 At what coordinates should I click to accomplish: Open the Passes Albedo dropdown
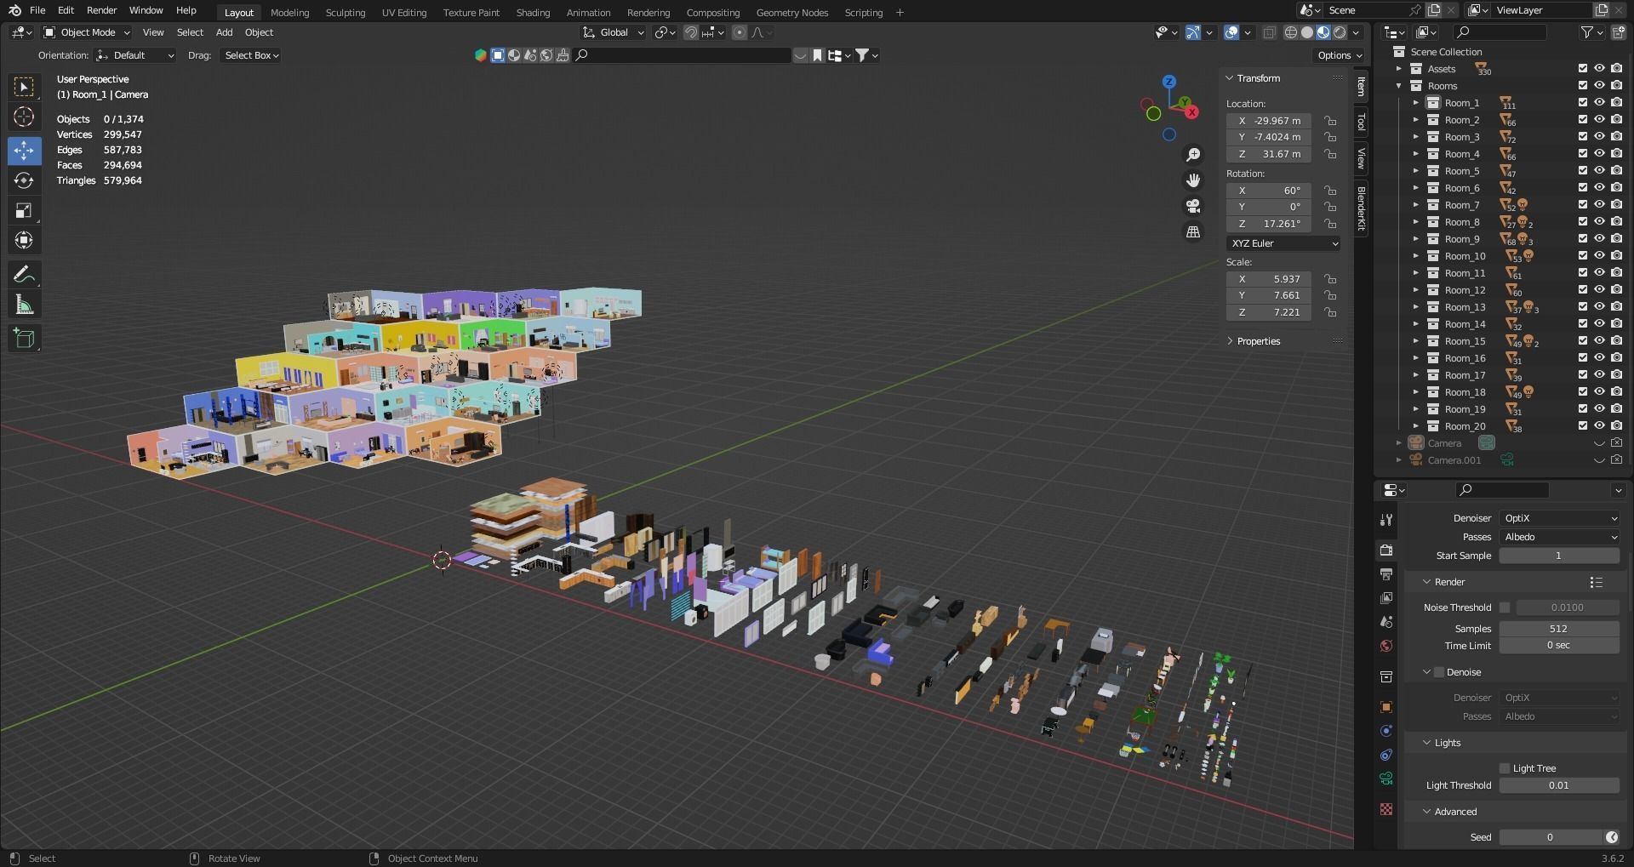click(x=1559, y=537)
